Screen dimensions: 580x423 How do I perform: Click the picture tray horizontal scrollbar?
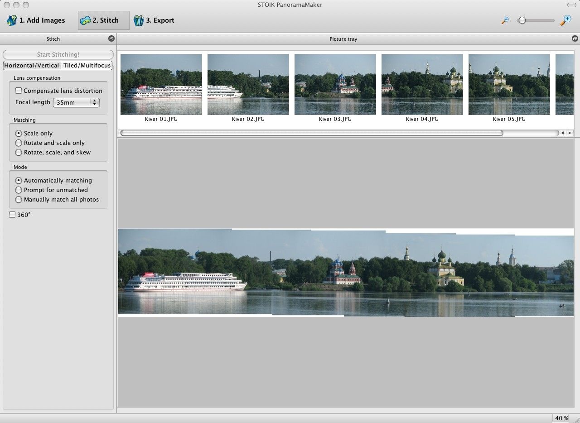(312, 133)
